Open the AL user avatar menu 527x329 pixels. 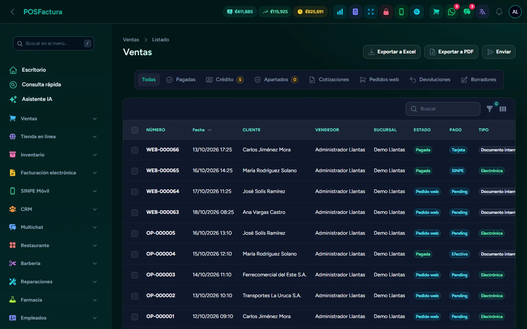click(515, 12)
